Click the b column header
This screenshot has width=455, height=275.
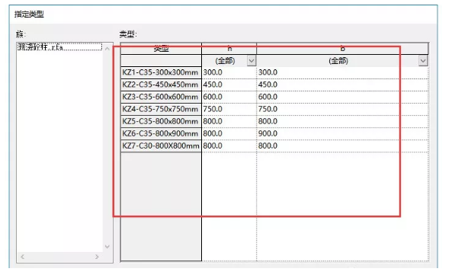point(342,49)
